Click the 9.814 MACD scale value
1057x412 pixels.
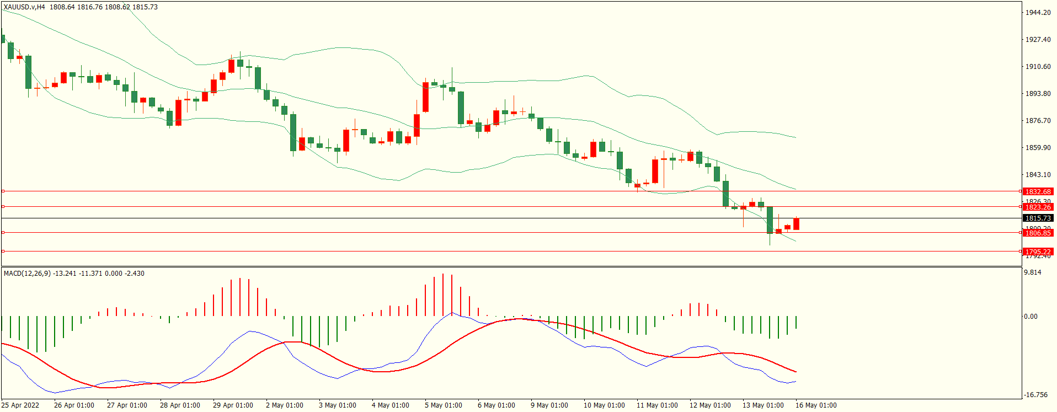pyautogui.click(x=1033, y=272)
